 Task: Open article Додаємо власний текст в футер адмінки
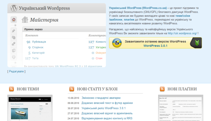tap(107, 103)
